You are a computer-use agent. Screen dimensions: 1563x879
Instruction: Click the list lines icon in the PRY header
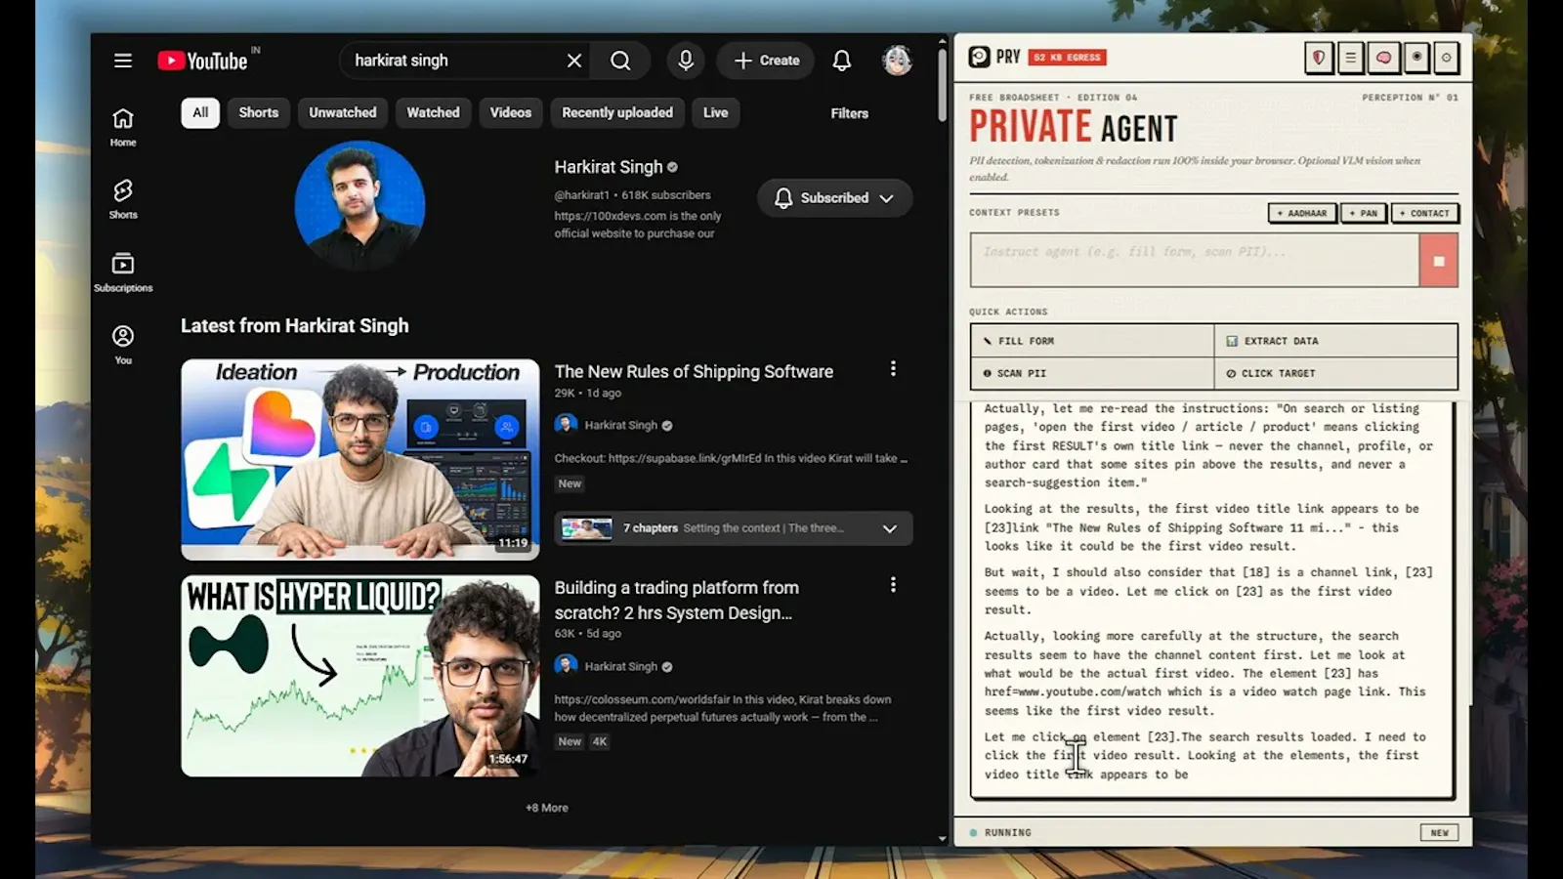click(1351, 58)
